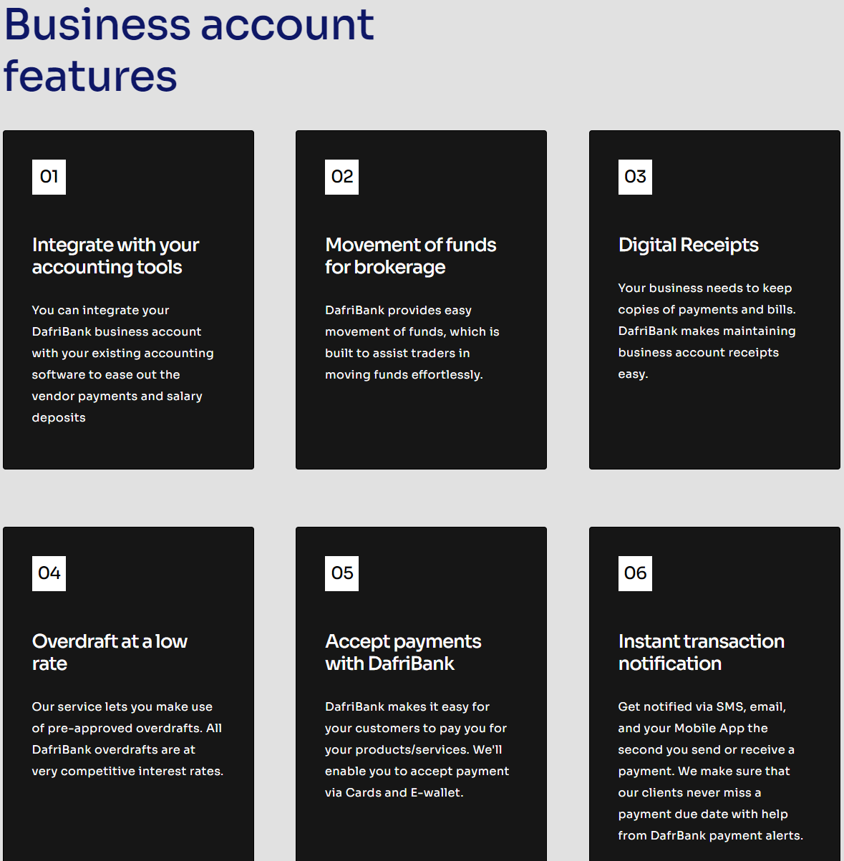Click the "Movement of funds for brokerage" heading

[x=410, y=256]
